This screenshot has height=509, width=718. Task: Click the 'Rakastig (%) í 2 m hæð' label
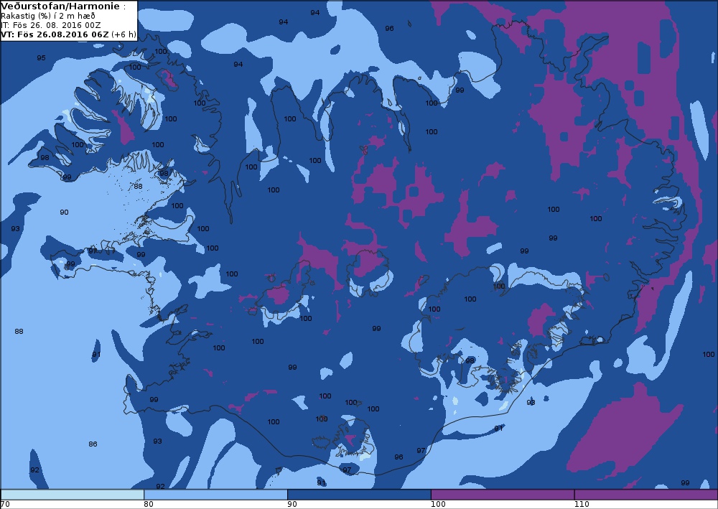click(x=48, y=16)
